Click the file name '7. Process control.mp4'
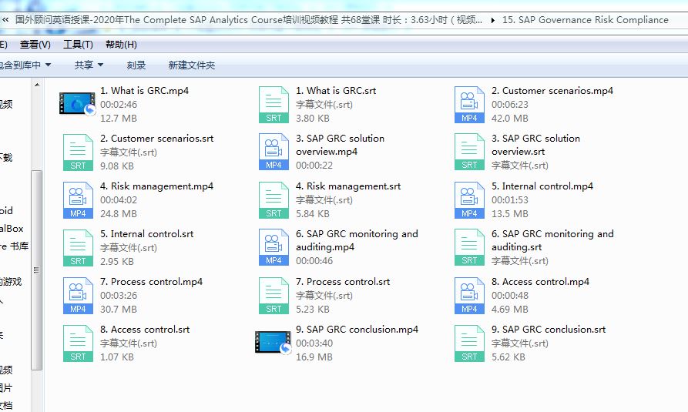The height and width of the screenshot is (412, 688). 151,282
